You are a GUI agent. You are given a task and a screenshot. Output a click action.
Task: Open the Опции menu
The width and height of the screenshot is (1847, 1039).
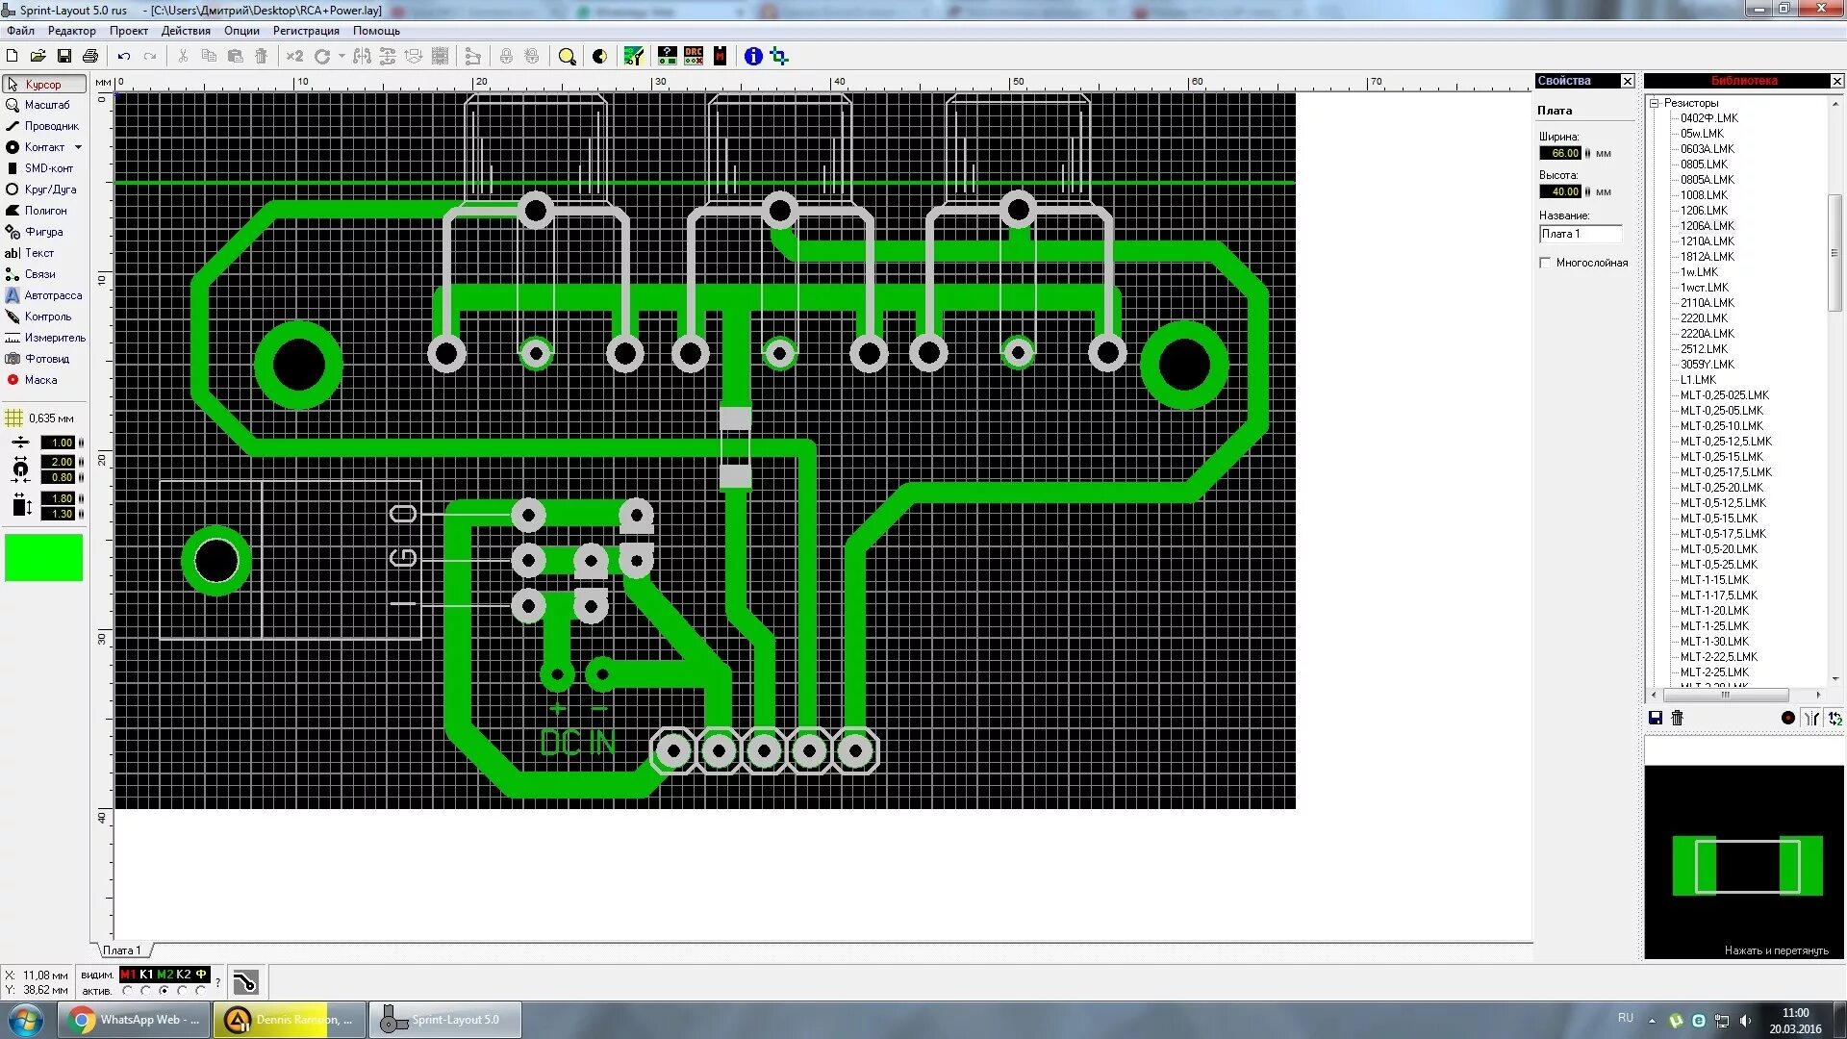(241, 31)
